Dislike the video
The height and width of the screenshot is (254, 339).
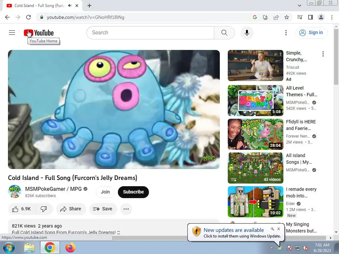[x=44, y=209]
